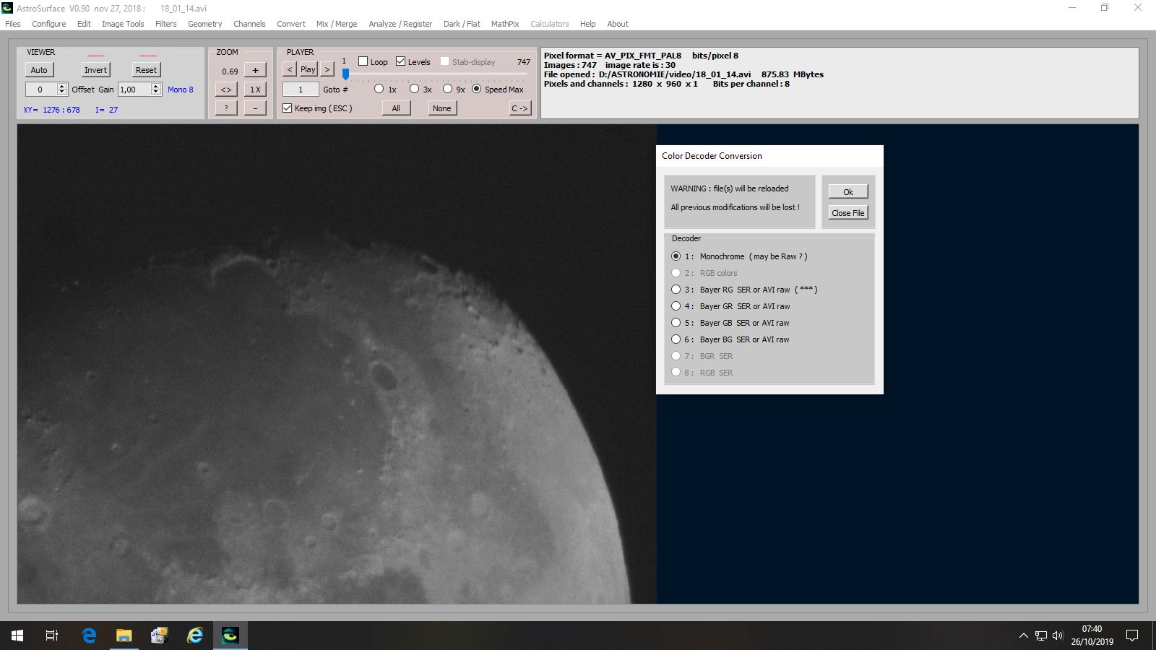
Task: Click the Task View taskbar icon
Action: pyautogui.click(x=52, y=636)
